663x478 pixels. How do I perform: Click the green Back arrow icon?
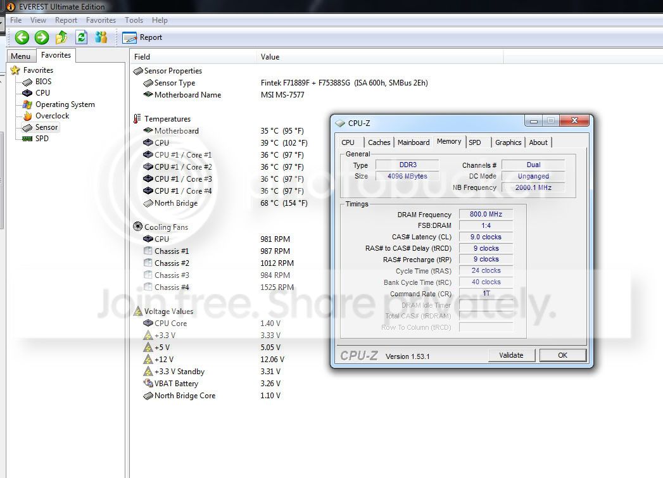click(x=22, y=37)
